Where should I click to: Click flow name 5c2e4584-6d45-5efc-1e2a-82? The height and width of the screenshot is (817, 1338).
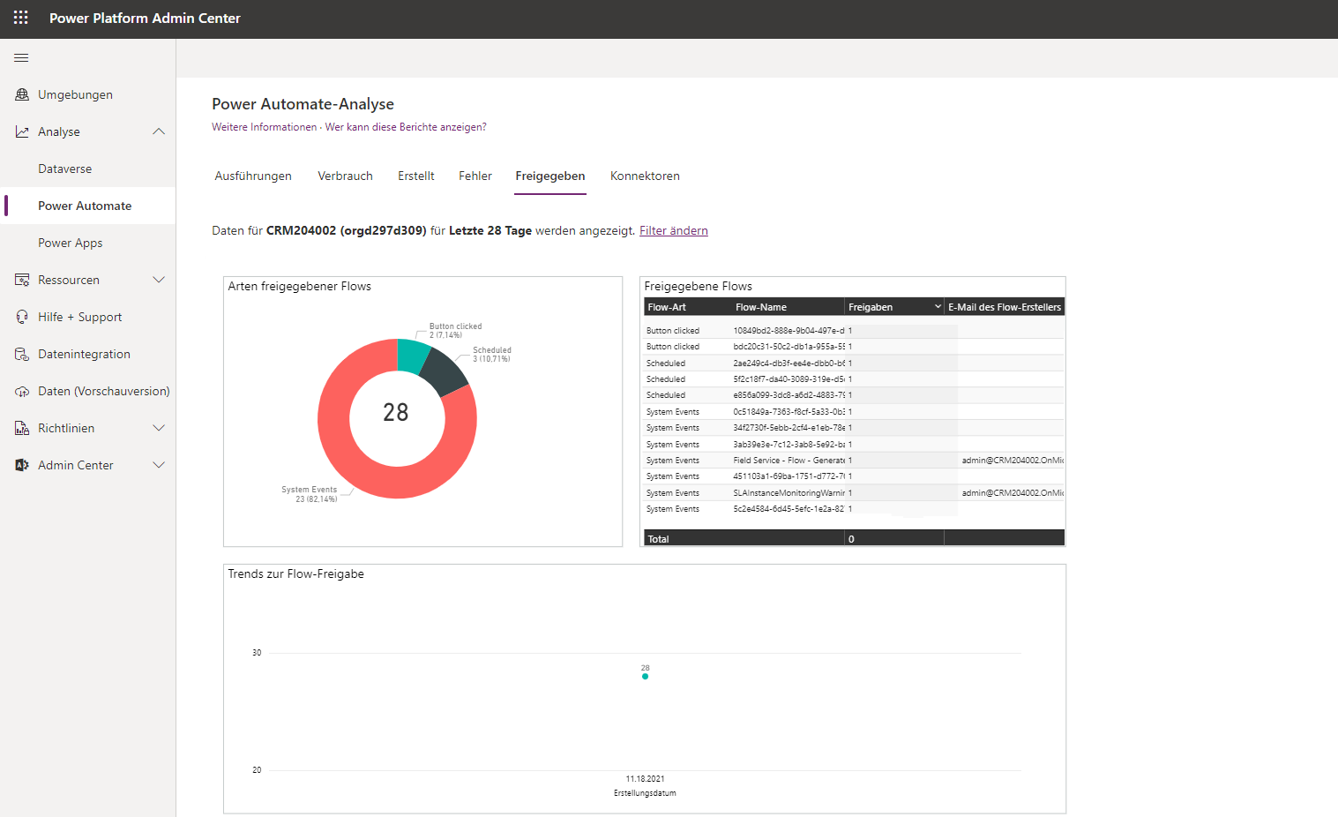click(x=789, y=509)
